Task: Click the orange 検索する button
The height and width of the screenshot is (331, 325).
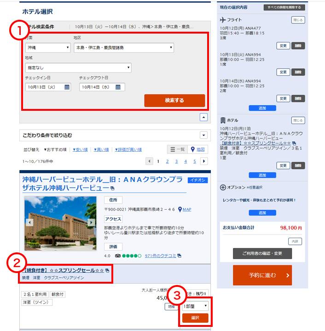Action: click(x=174, y=101)
